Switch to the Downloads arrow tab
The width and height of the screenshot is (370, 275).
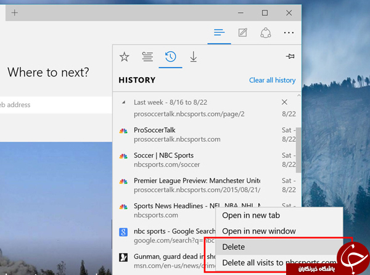coord(194,57)
